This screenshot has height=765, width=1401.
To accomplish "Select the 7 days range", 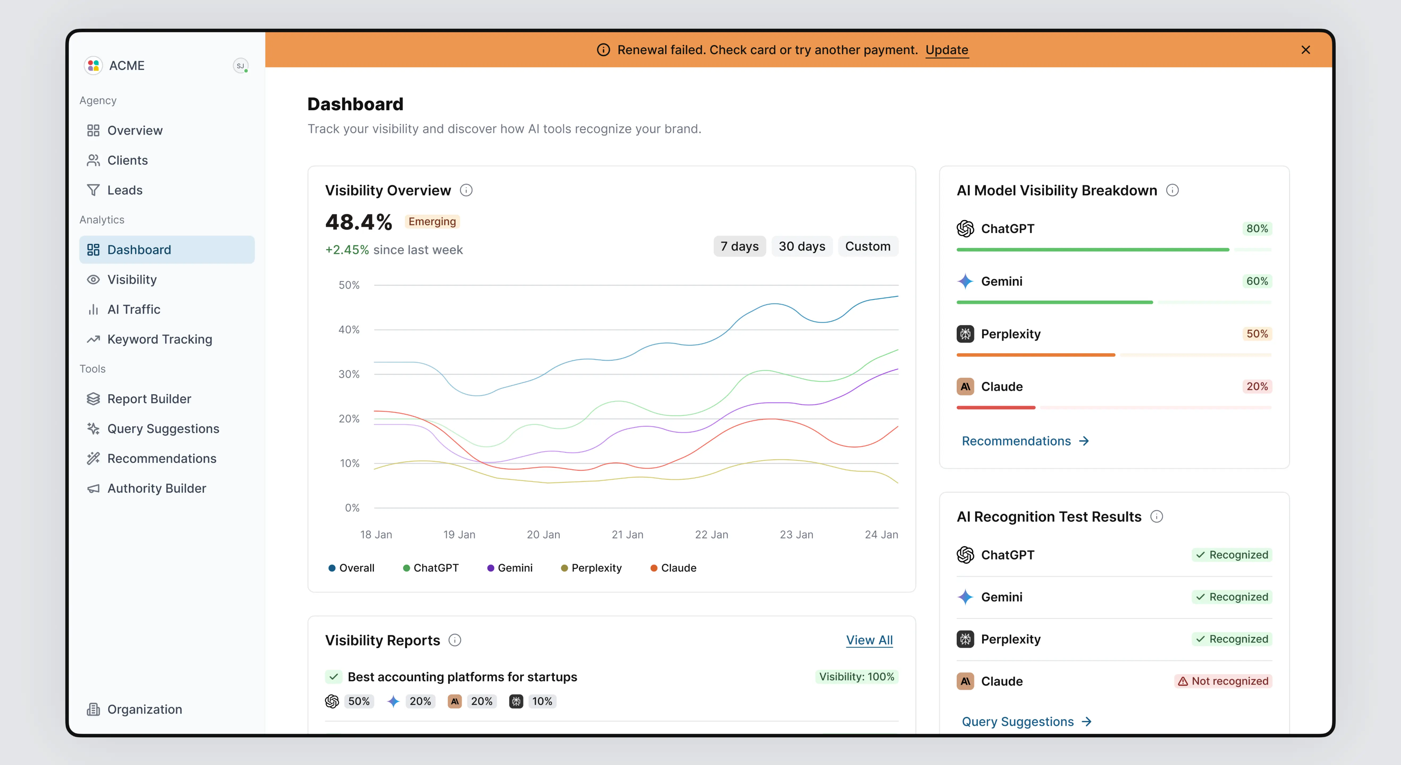I will coord(740,246).
